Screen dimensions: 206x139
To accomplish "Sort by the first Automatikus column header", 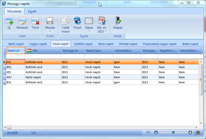I will pyautogui.click(x=127, y=51).
